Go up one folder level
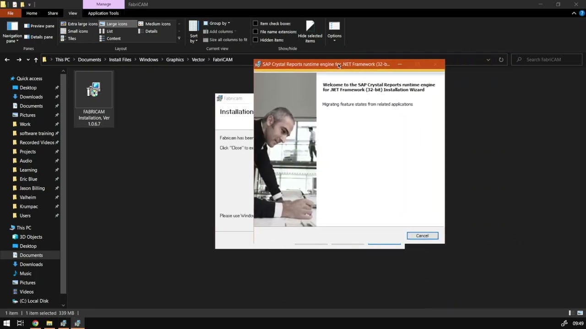The width and height of the screenshot is (586, 329). tap(35, 59)
